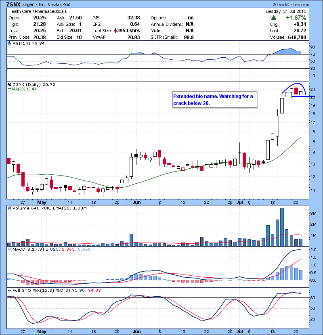323x335 pixels.
Task: Click the Jun label under the price chart
Action: tap(136, 202)
